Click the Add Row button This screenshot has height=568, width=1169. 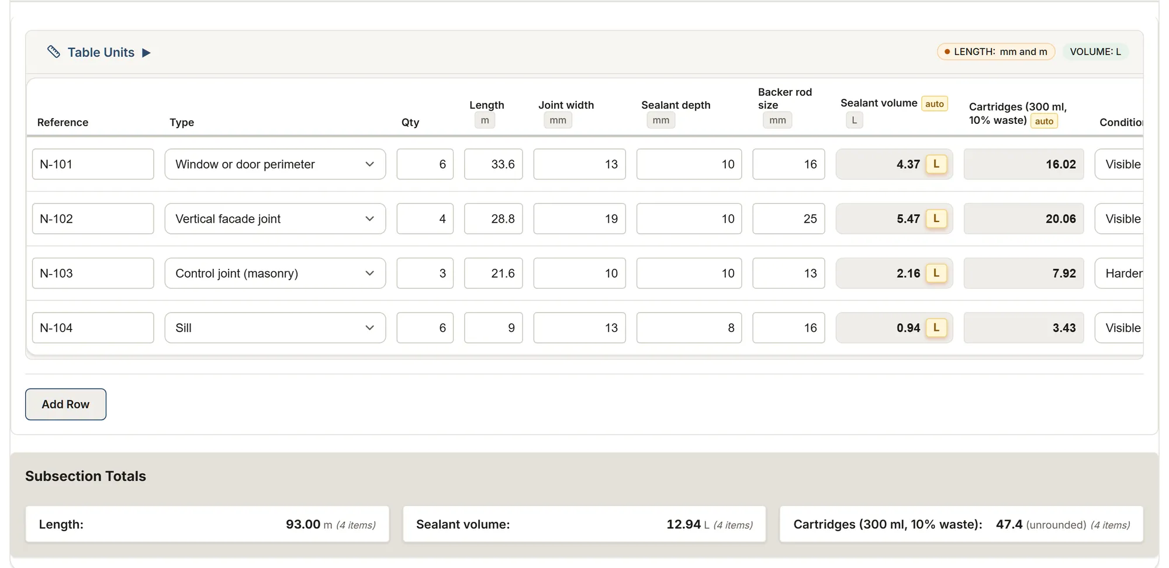pos(65,404)
